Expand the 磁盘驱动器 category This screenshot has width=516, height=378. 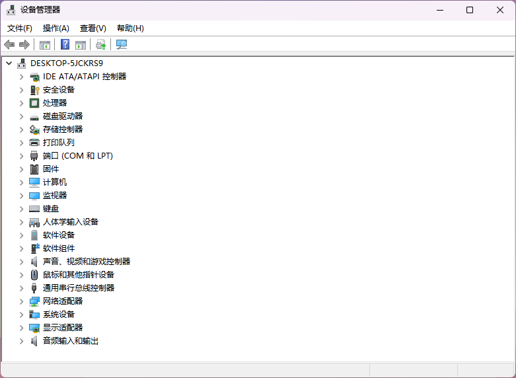[x=21, y=116]
